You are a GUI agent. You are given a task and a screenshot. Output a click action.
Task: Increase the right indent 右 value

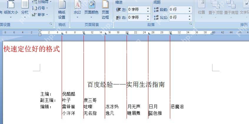(x=148, y=16)
